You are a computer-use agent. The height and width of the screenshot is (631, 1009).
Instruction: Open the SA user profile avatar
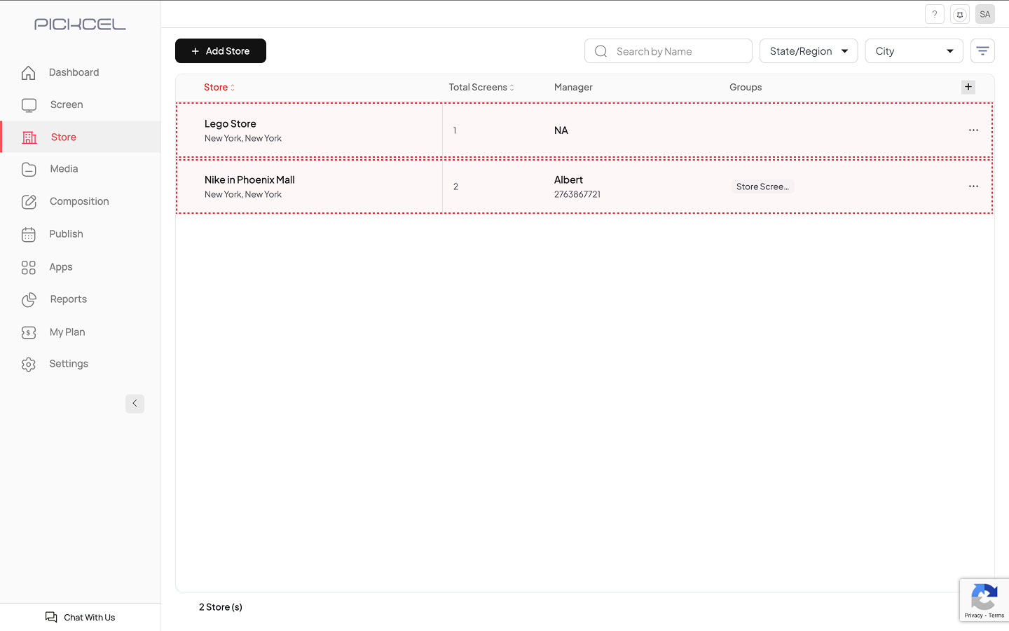[985, 14]
